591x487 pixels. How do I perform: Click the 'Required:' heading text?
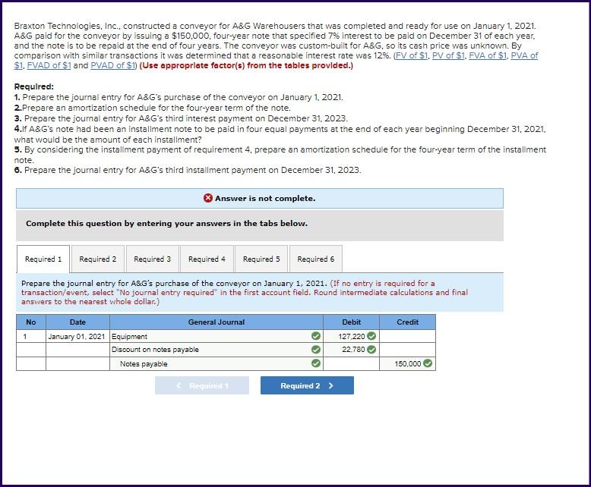pos(34,86)
